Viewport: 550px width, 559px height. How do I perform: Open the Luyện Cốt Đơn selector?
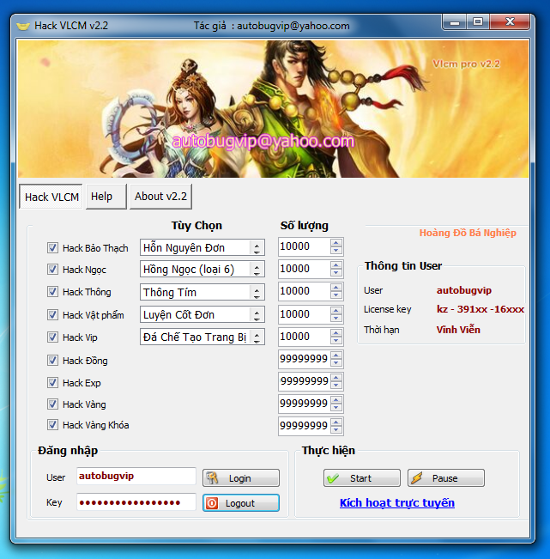pos(202,314)
